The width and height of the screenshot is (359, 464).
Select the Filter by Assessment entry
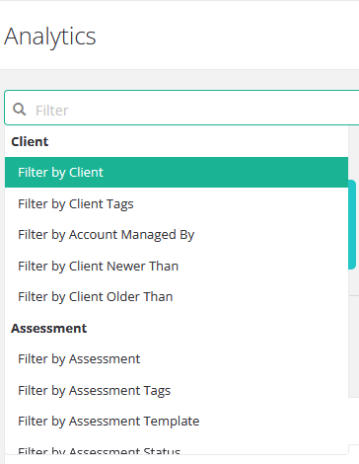(x=177, y=359)
